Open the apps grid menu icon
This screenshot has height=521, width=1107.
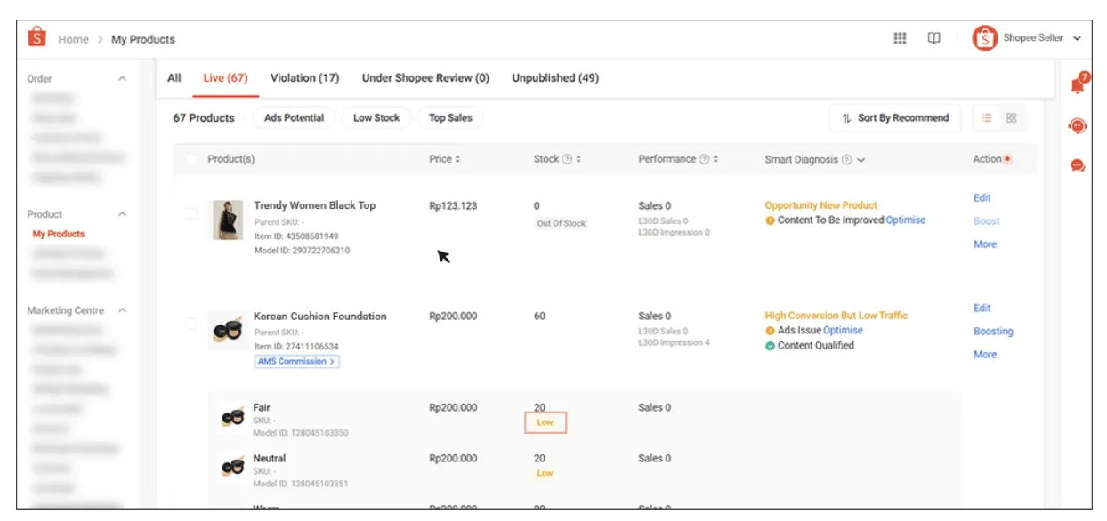[x=900, y=38]
